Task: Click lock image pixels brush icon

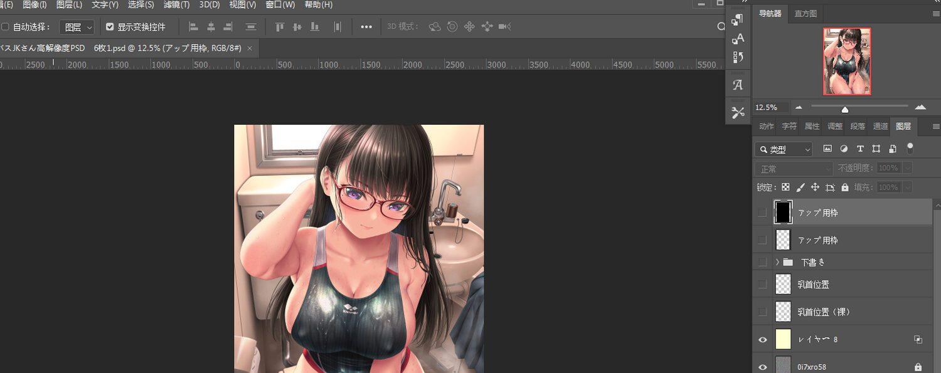Action: (x=800, y=187)
